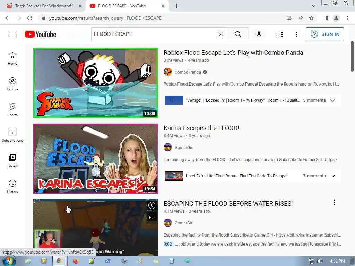The height and width of the screenshot is (266, 355).
Task: Open the browser tab search dropdown arrow
Action: [x=313, y=6]
